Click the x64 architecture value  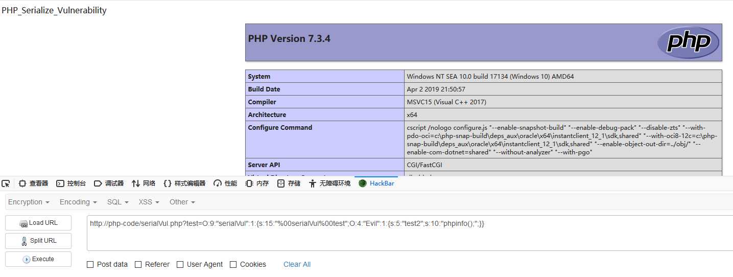point(412,115)
